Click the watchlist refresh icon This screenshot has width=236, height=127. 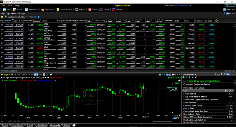coord(35,17)
